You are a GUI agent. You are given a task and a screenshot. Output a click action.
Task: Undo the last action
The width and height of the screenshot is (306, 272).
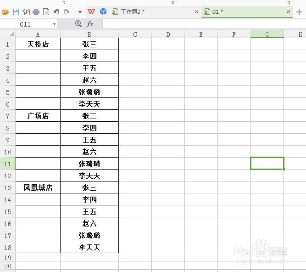(x=56, y=12)
